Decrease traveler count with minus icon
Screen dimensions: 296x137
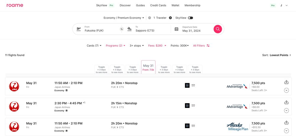[150, 18]
